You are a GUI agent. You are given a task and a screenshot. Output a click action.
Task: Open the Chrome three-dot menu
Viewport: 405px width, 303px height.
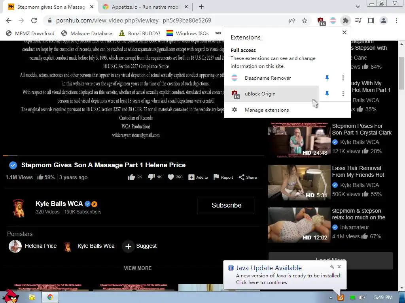pyautogui.click(x=396, y=21)
